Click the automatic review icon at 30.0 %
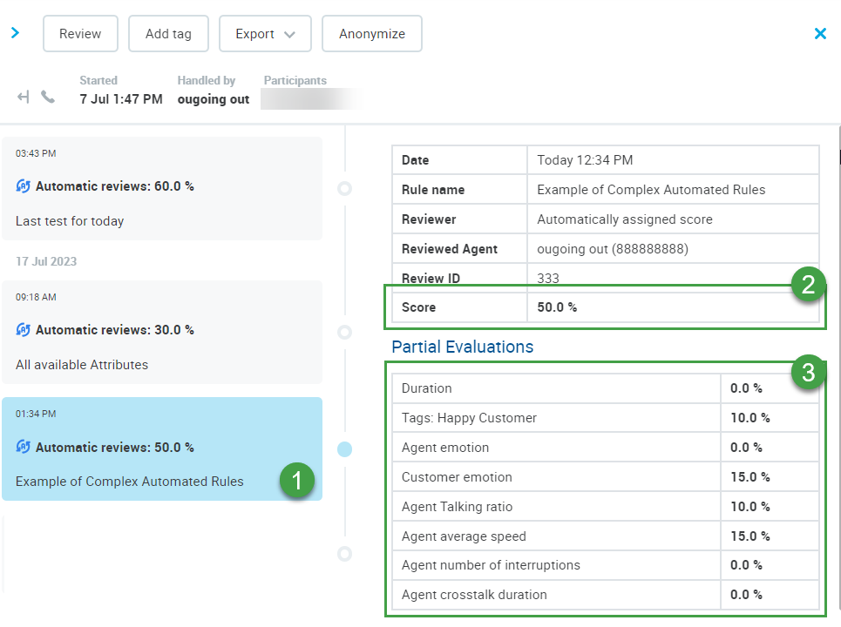This screenshot has height=627, width=841. tap(24, 330)
